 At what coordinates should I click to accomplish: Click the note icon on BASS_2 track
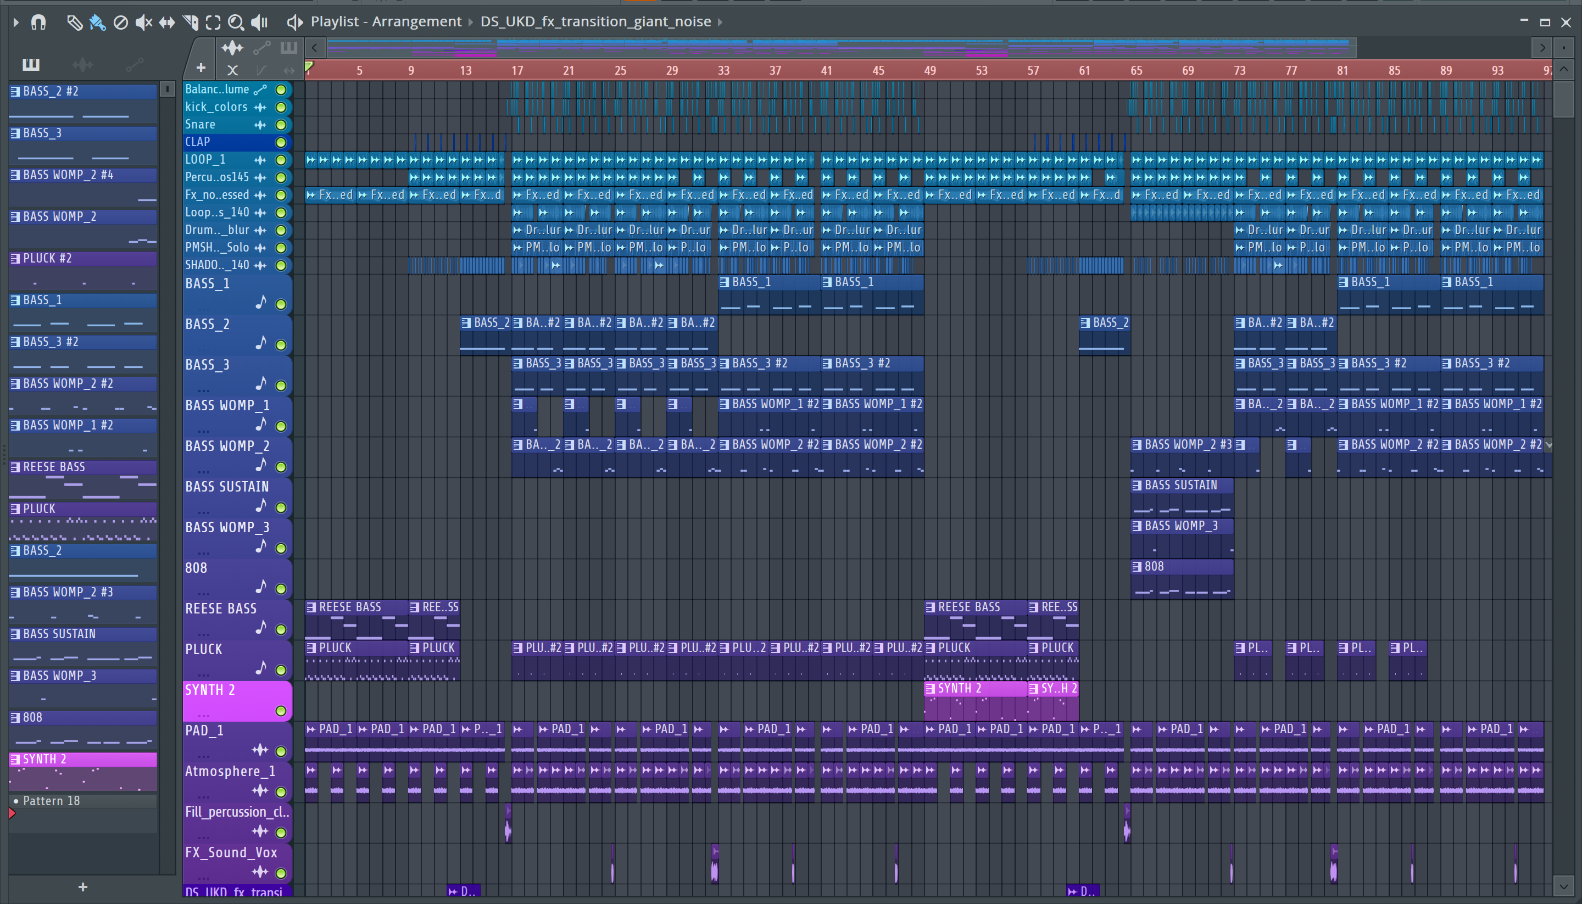coord(261,343)
